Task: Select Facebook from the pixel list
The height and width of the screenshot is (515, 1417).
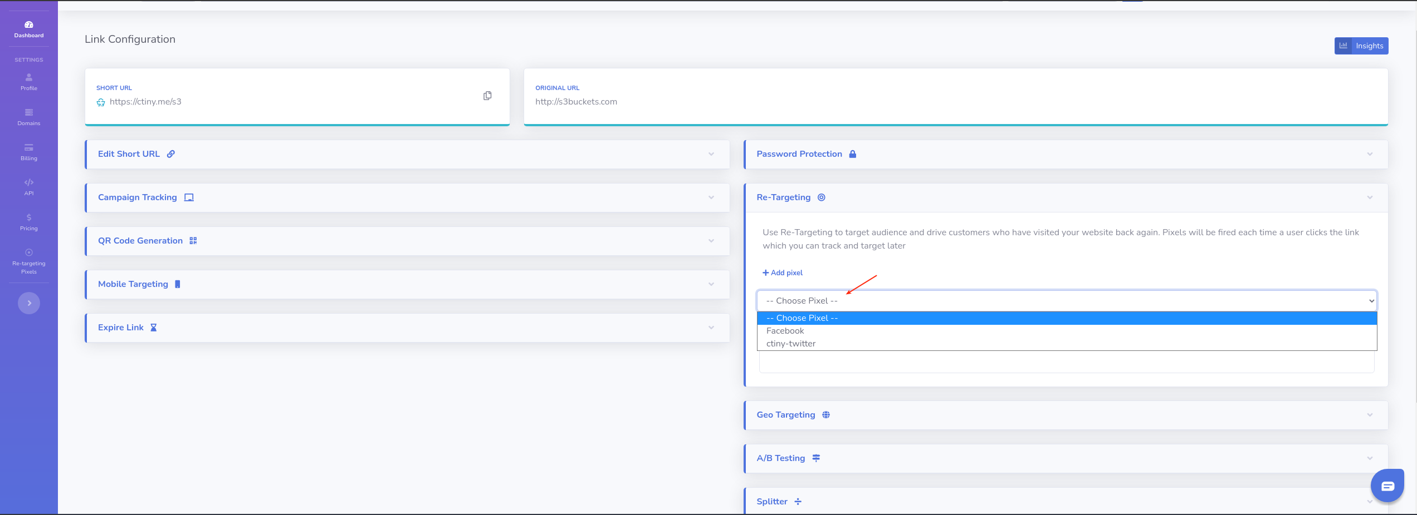Action: [785, 331]
